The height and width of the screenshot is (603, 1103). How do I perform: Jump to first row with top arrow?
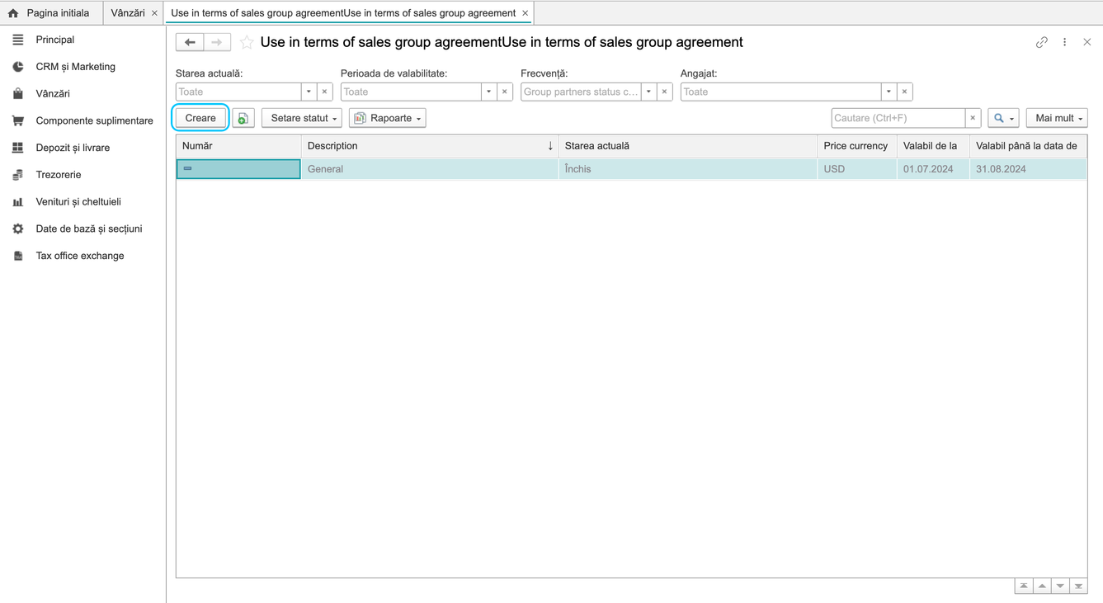1024,587
